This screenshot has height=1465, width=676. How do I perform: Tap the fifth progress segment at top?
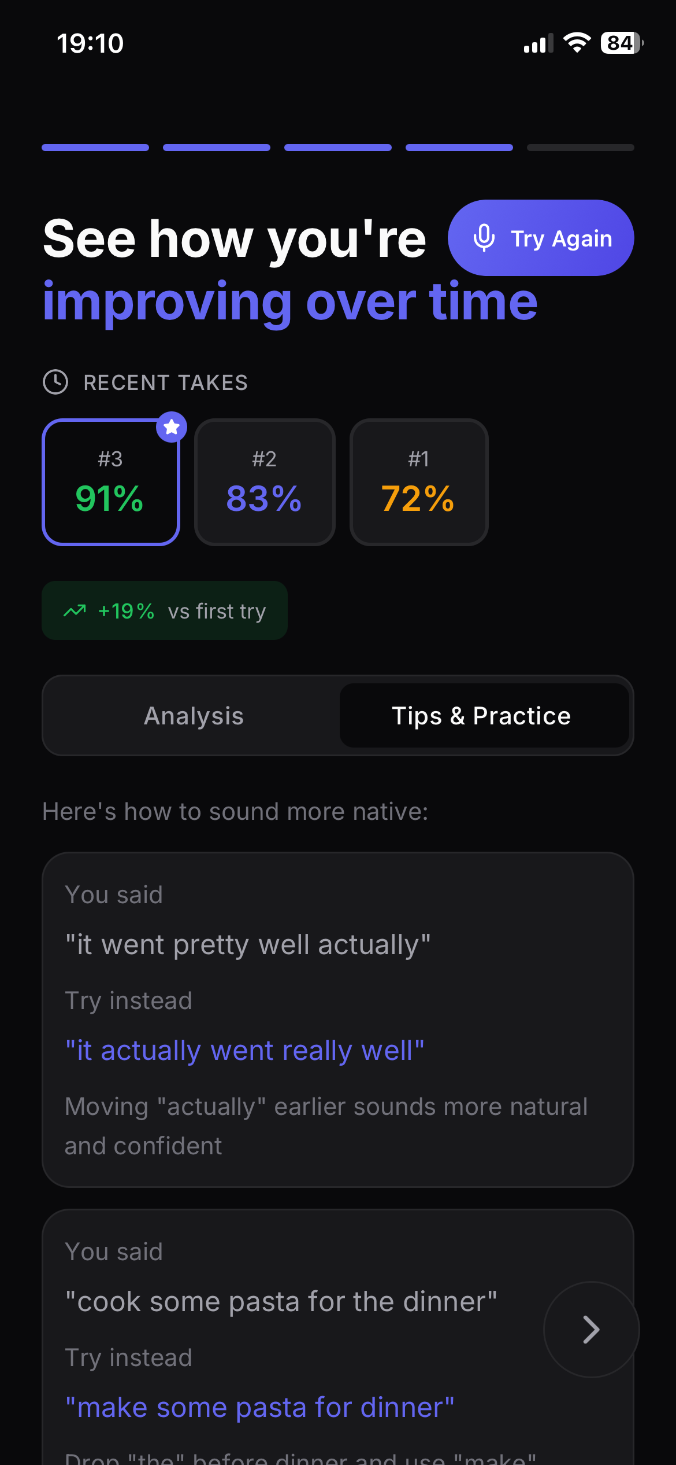[x=580, y=148]
